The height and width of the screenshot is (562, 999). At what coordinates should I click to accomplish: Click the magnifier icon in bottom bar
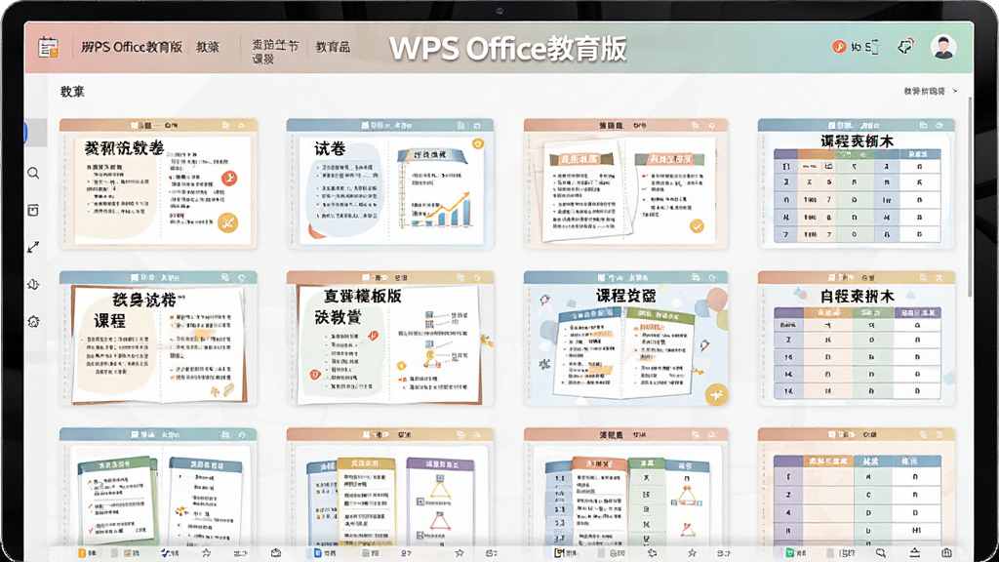pyautogui.click(x=881, y=553)
